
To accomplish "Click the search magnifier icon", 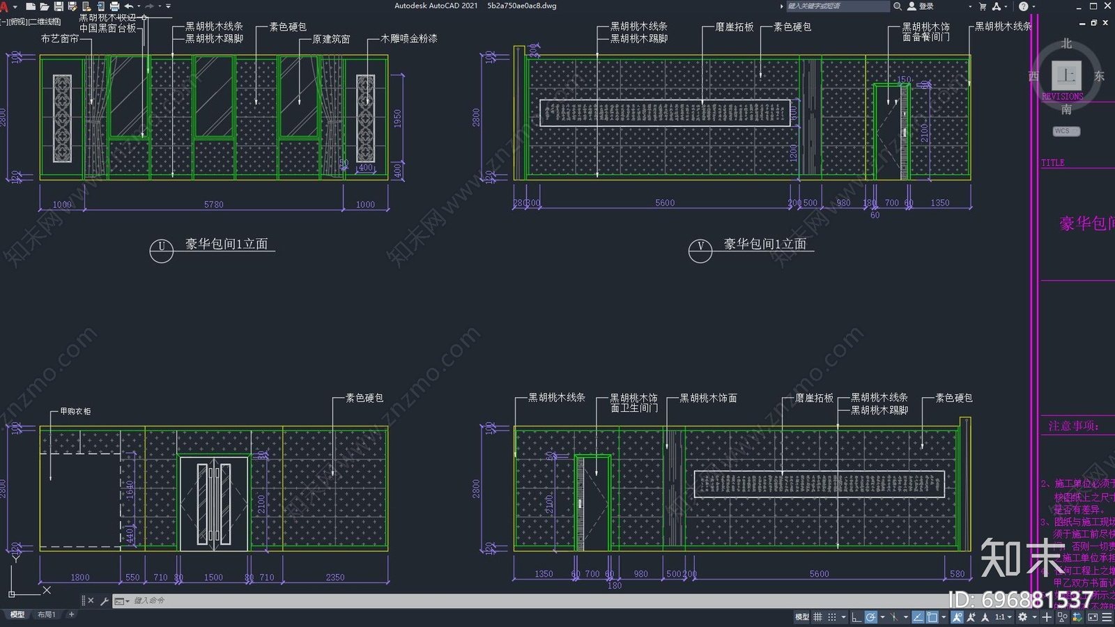I will 898,6.
